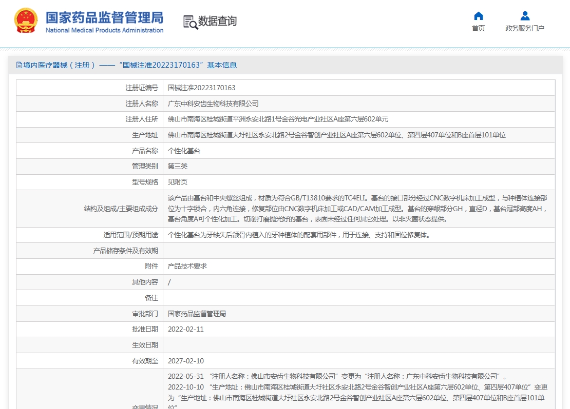
Task: Click the 产品技术要求 attachment value
Action: 187,267
